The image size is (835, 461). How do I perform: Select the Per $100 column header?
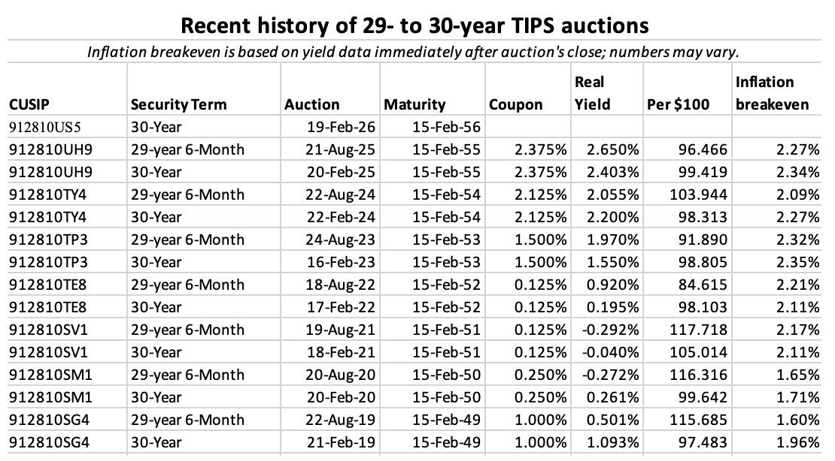(678, 104)
